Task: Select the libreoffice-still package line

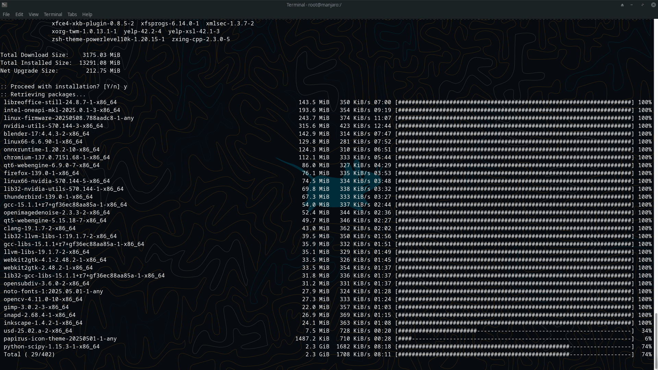Action: coord(60,102)
